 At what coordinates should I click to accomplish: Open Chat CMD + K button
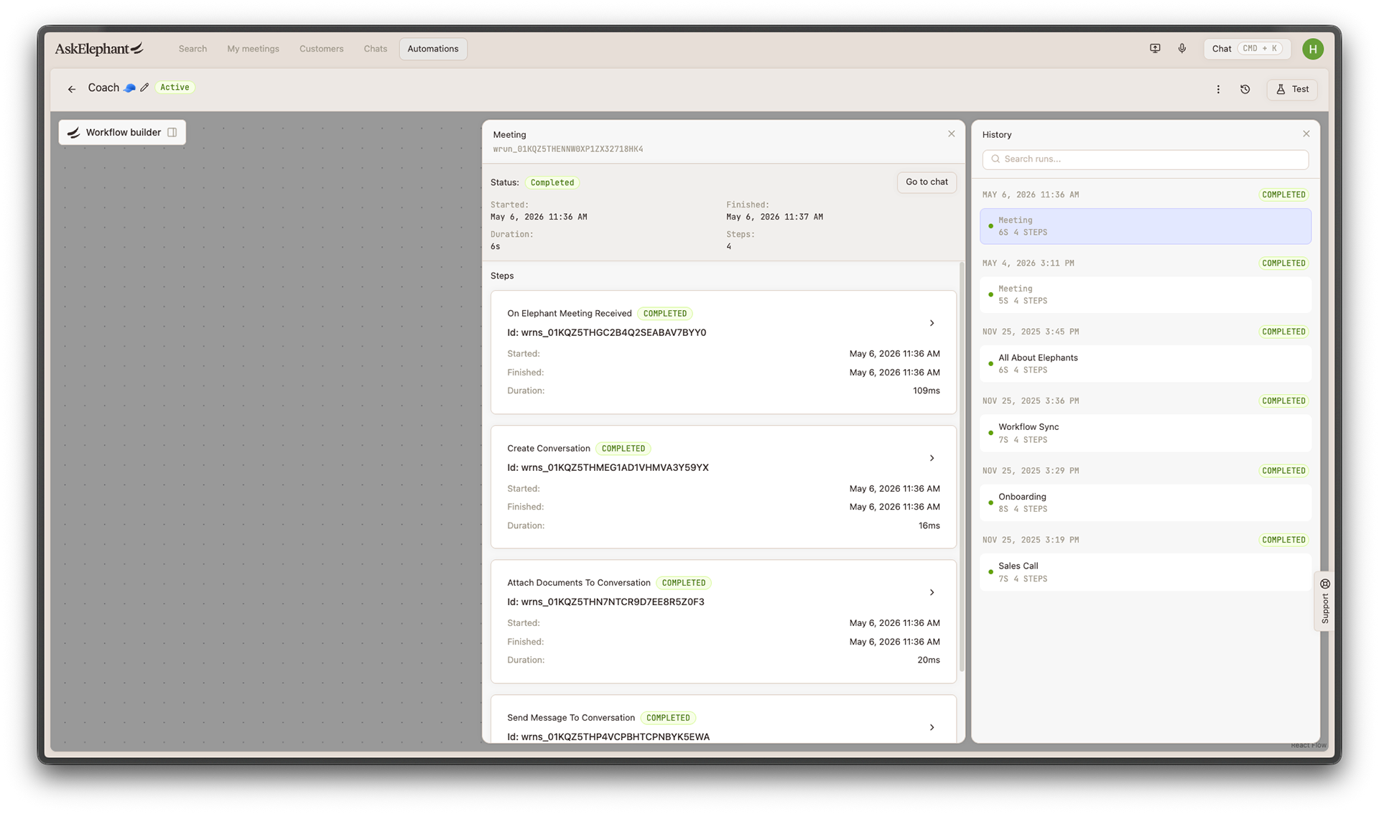pos(1247,49)
